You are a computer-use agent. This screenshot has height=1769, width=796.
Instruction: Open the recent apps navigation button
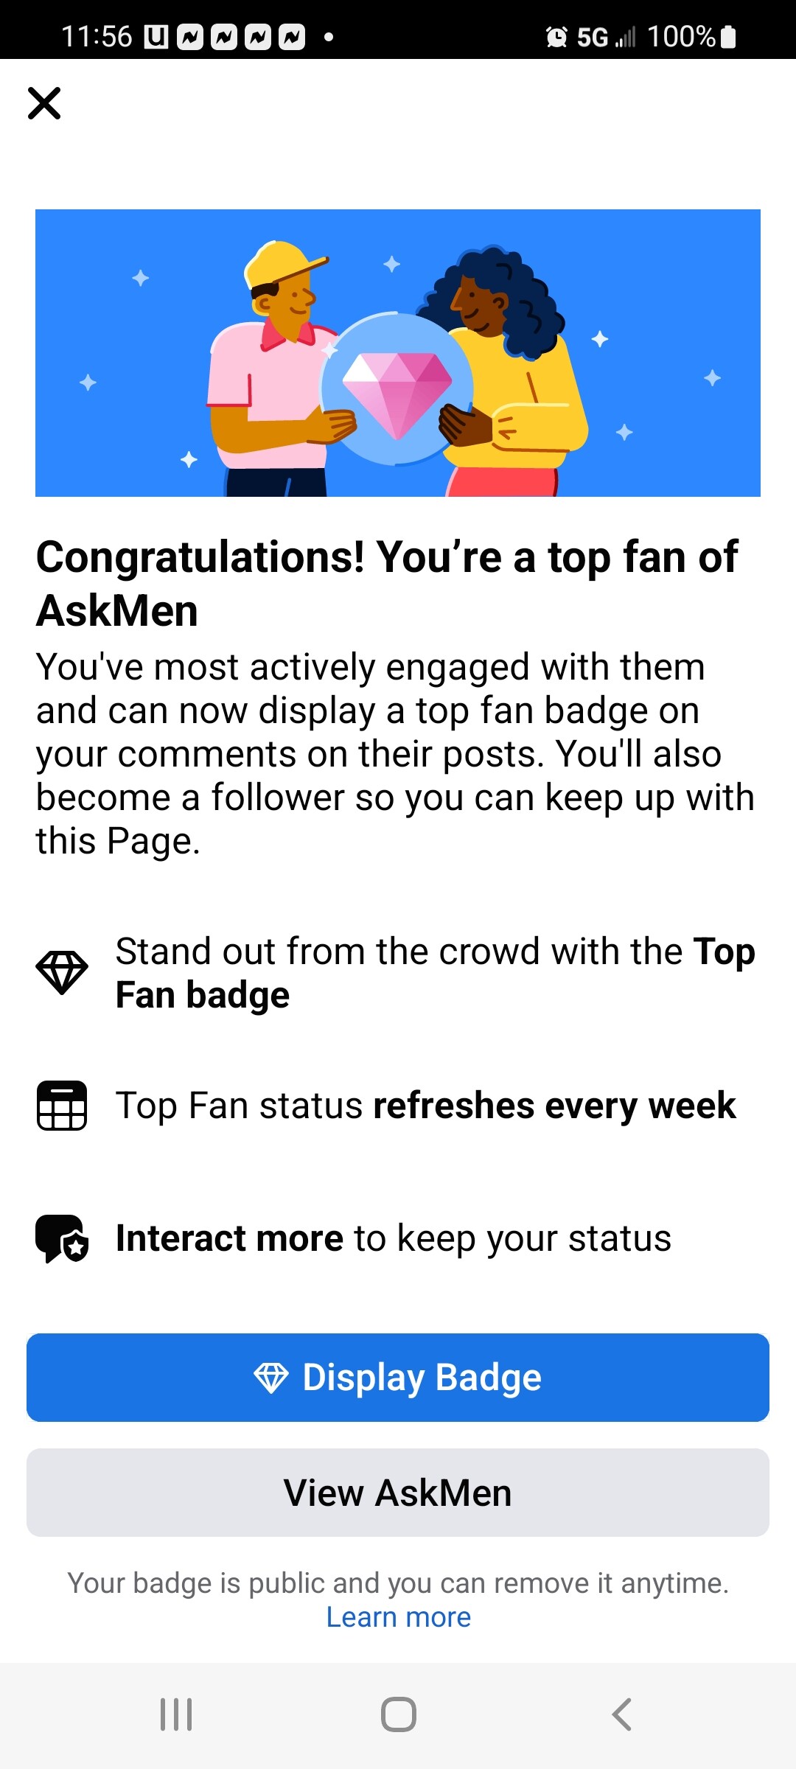(176, 1714)
